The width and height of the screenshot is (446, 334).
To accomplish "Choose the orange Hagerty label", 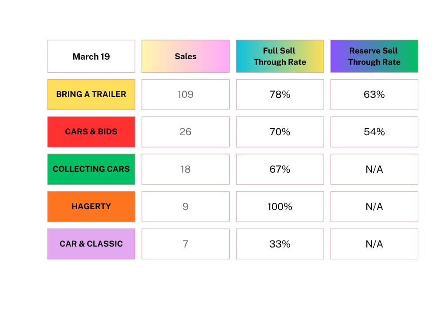I will (x=91, y=207).
